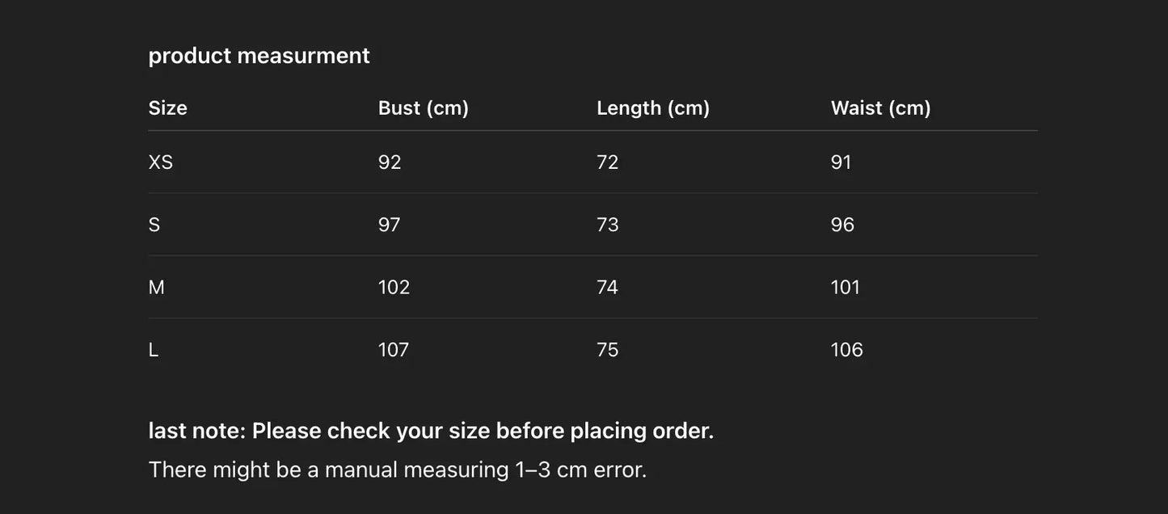Click the Waist (cm) column header
The height and width of the screenshot is (514, 1168).
click(x=881, y=108)
